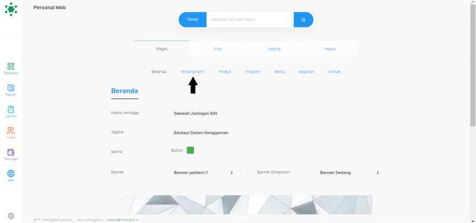Open settings gear icon in sidebar
Screen dimensions: 476x223
[x=11, y=216]
